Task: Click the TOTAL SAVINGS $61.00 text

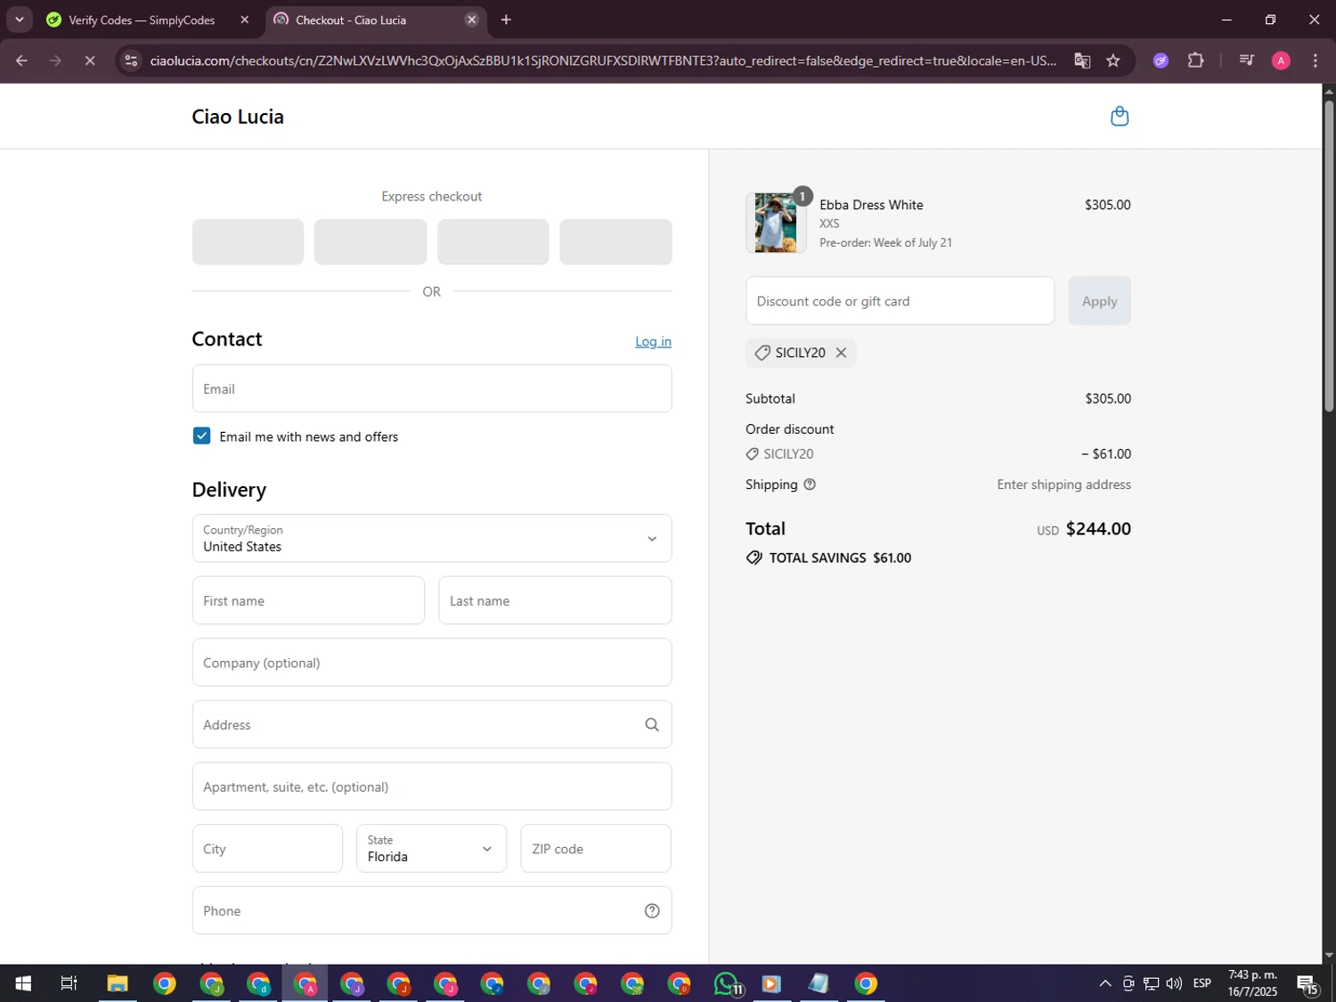Action: 840,558
